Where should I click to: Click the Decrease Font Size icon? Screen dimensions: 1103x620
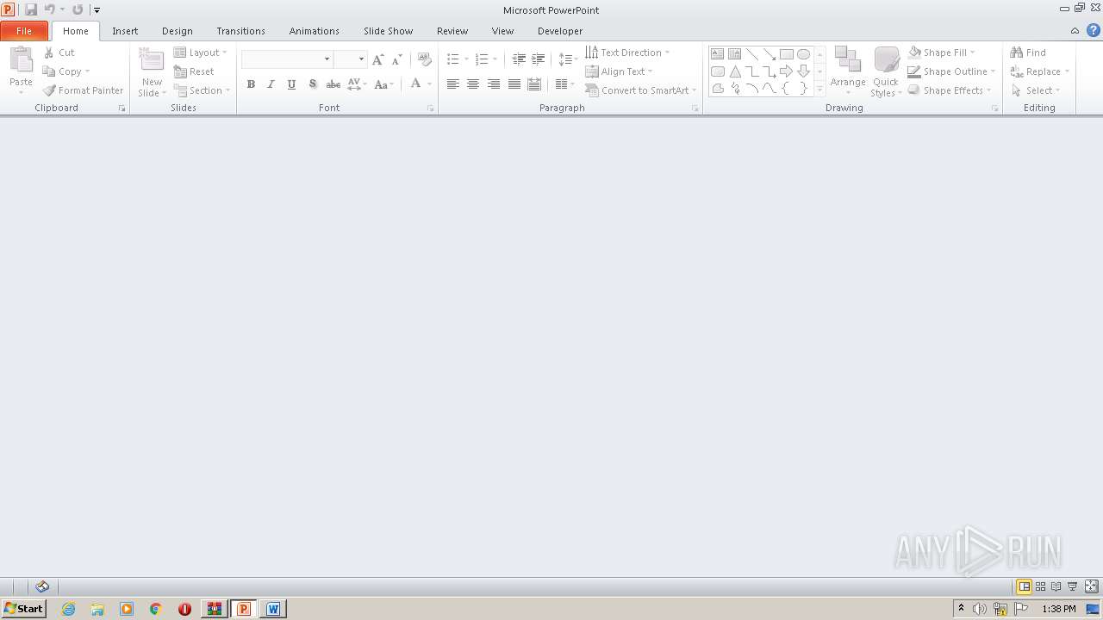(x=397, y=59)
